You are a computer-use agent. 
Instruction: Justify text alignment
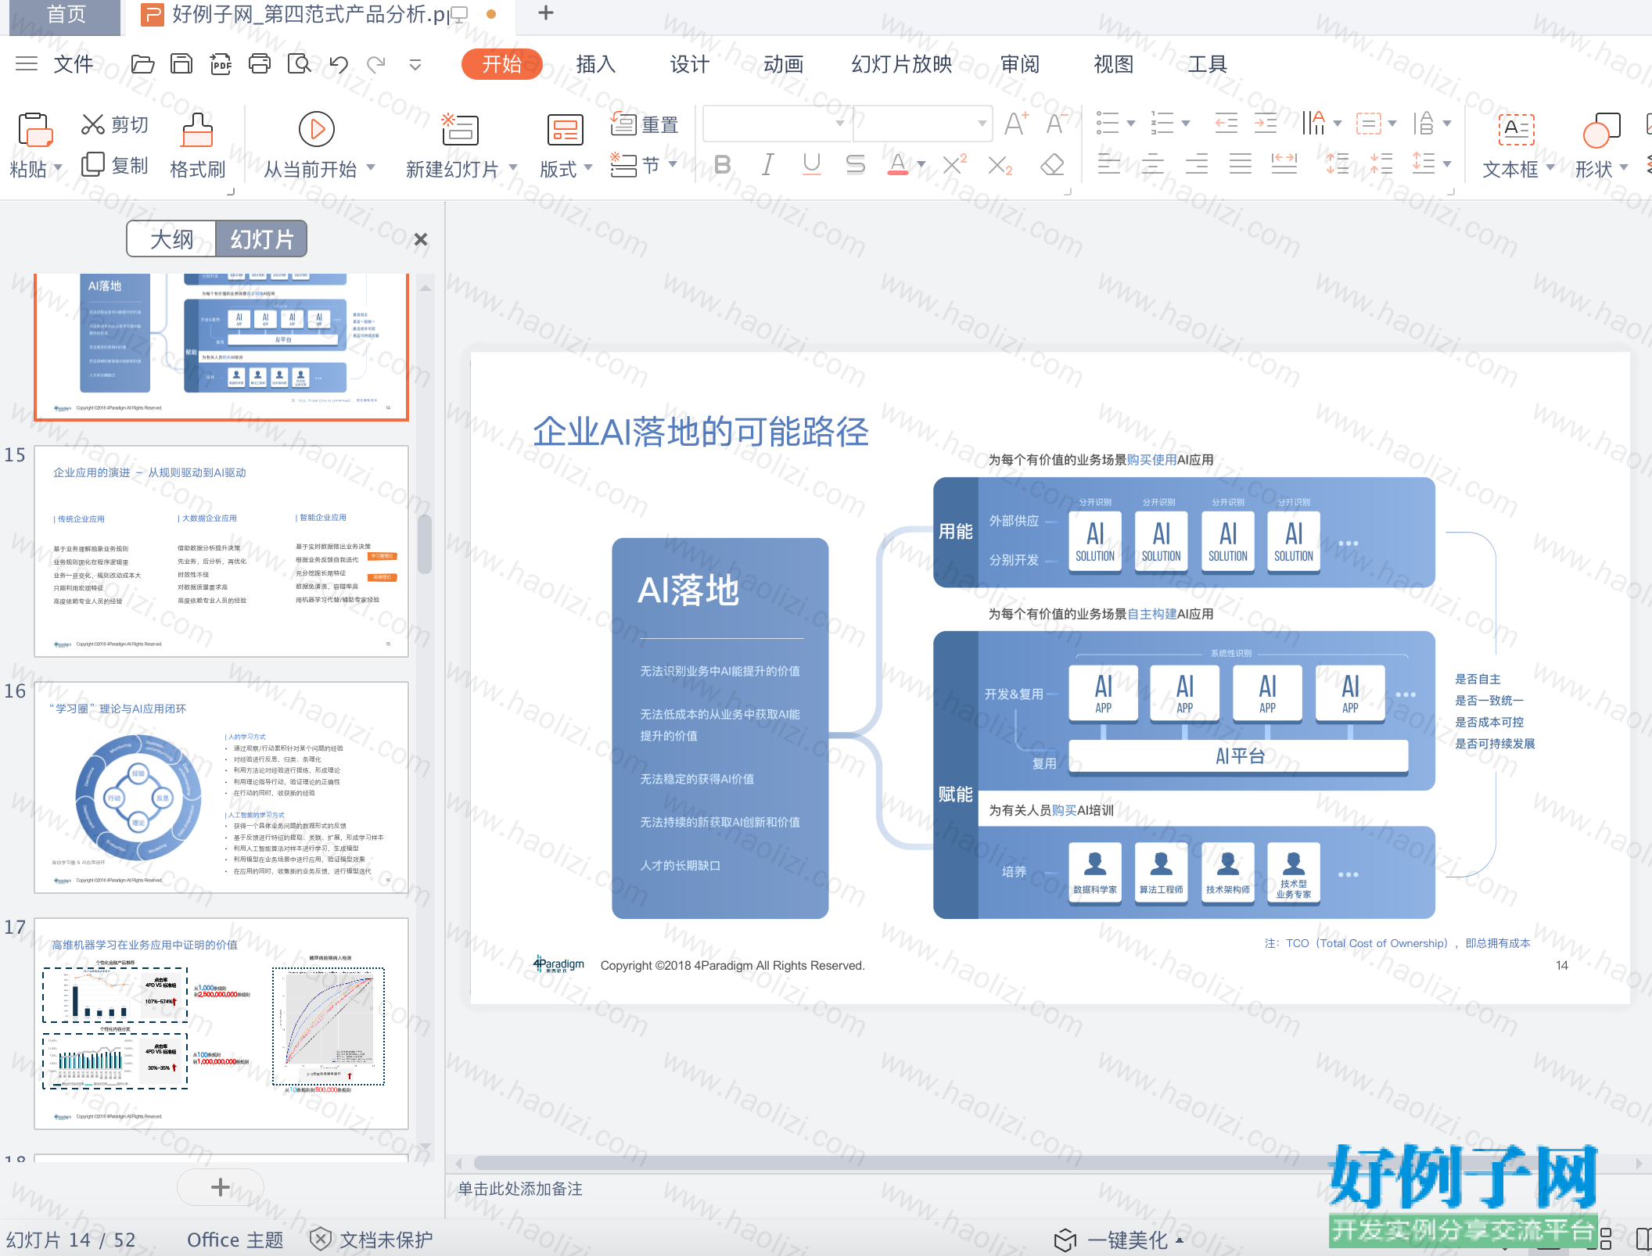click(x=1241, y=164)
